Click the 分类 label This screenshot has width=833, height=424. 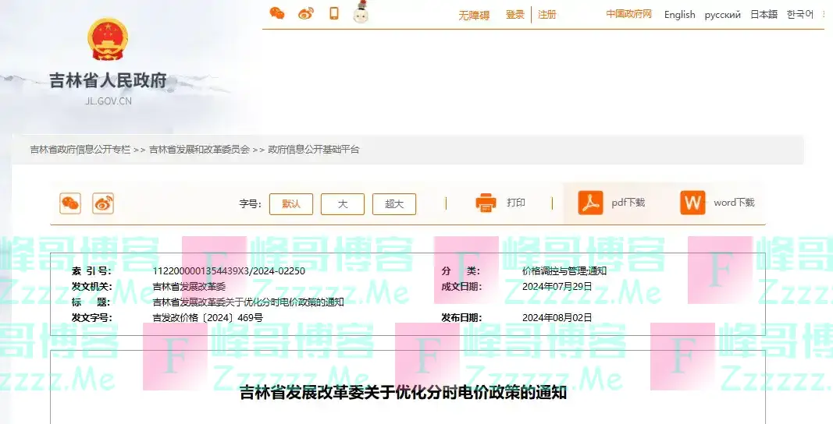click(x=460, y=271)
